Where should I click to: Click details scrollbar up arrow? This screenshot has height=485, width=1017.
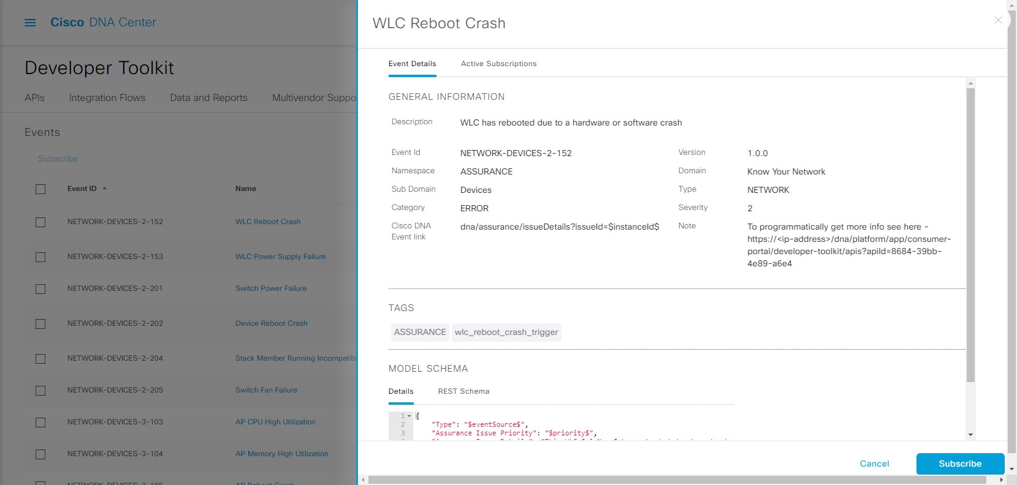pyautogui.click(x=970, y=83)
